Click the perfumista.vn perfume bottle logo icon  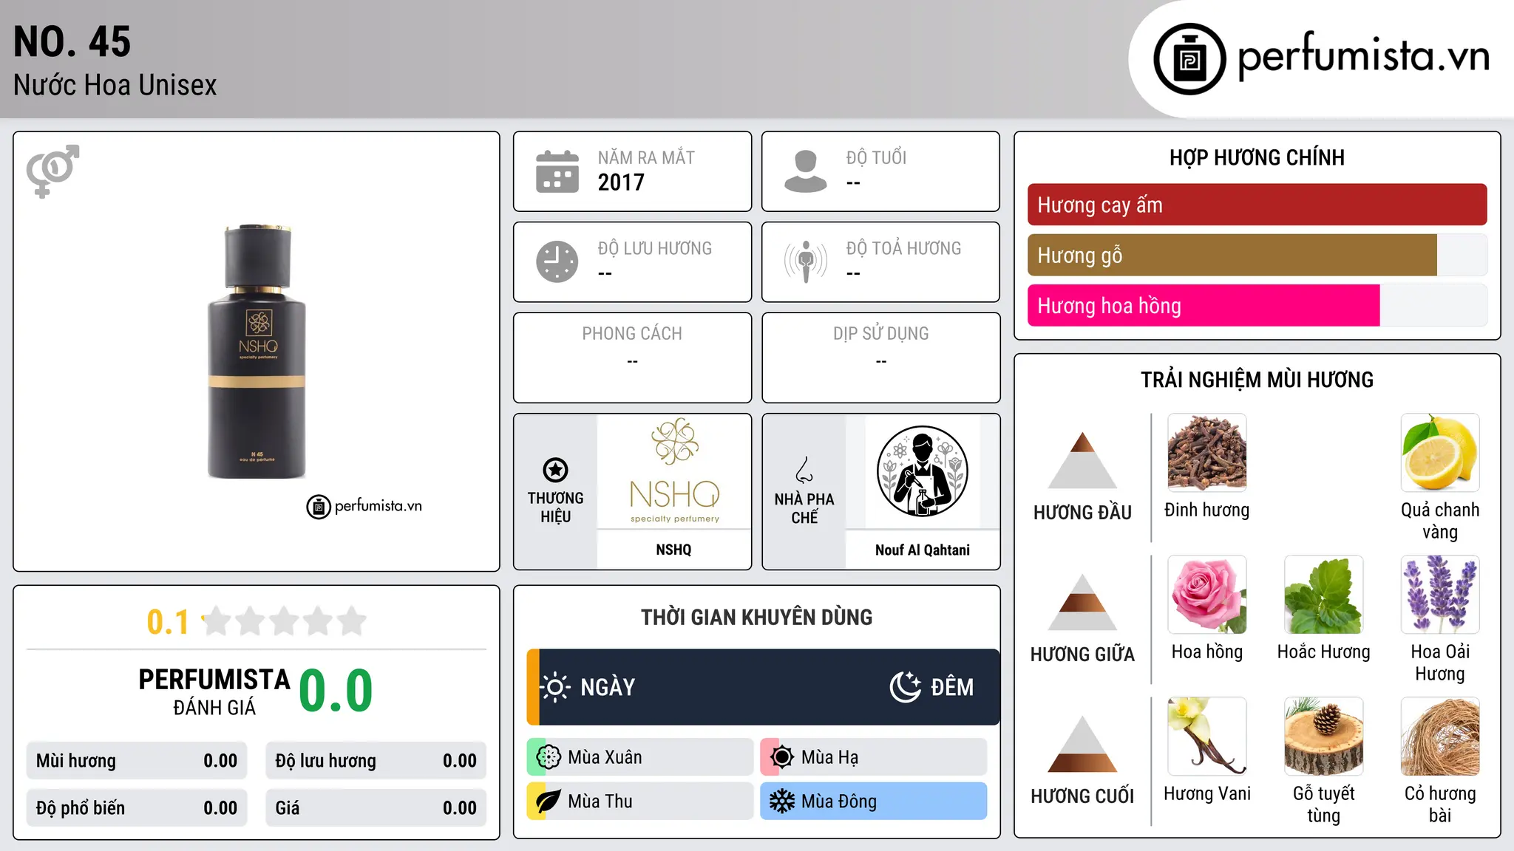(1189, 59)
